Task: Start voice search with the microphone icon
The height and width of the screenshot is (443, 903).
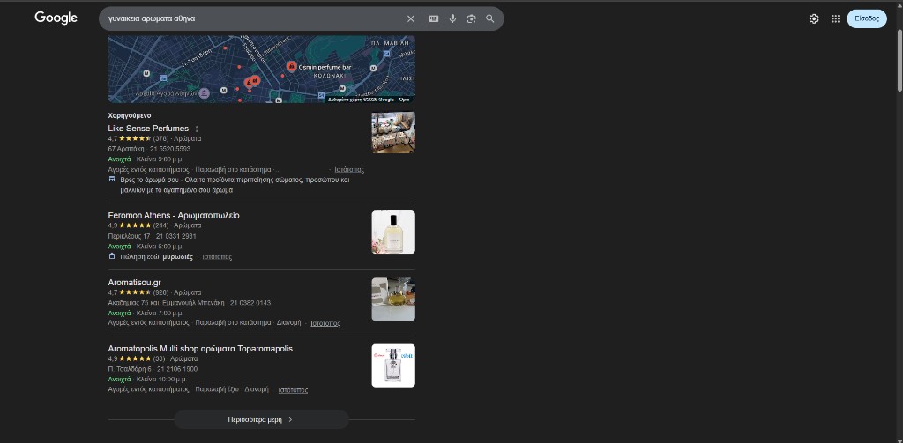Action: 452,19
